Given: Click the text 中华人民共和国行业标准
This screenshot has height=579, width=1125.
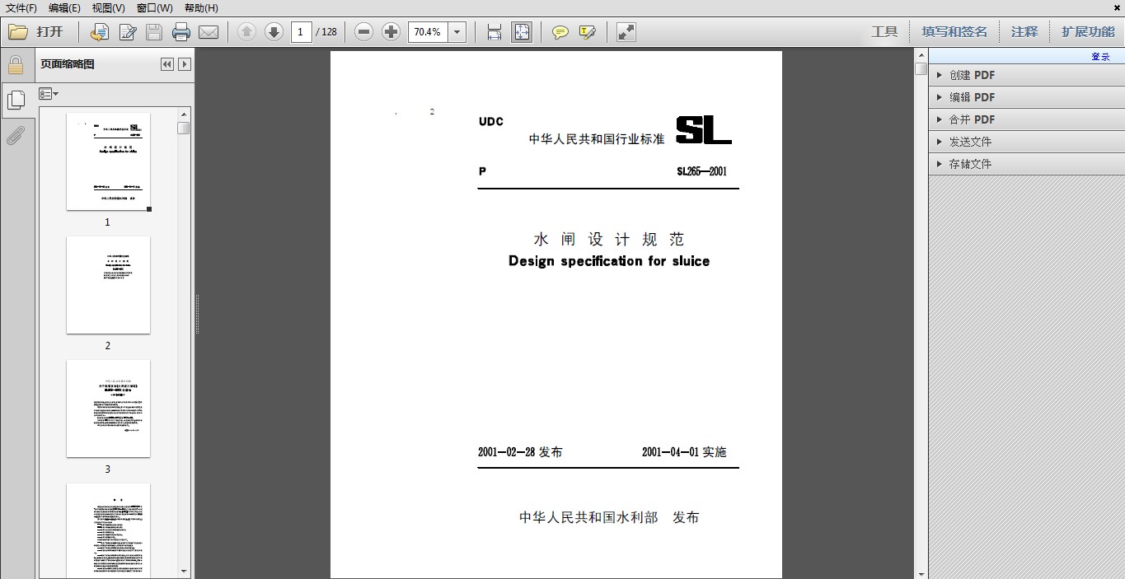Looking at the screenshot, I should point(597,139).
